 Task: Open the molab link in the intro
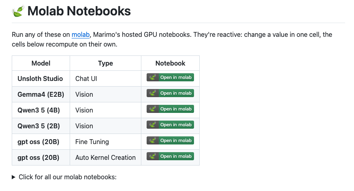point(81,35)
